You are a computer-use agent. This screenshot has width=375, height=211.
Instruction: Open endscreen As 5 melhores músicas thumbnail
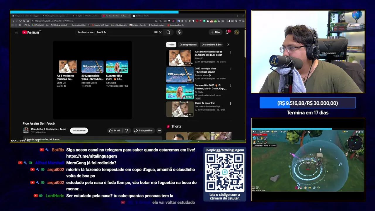(68, 67)
